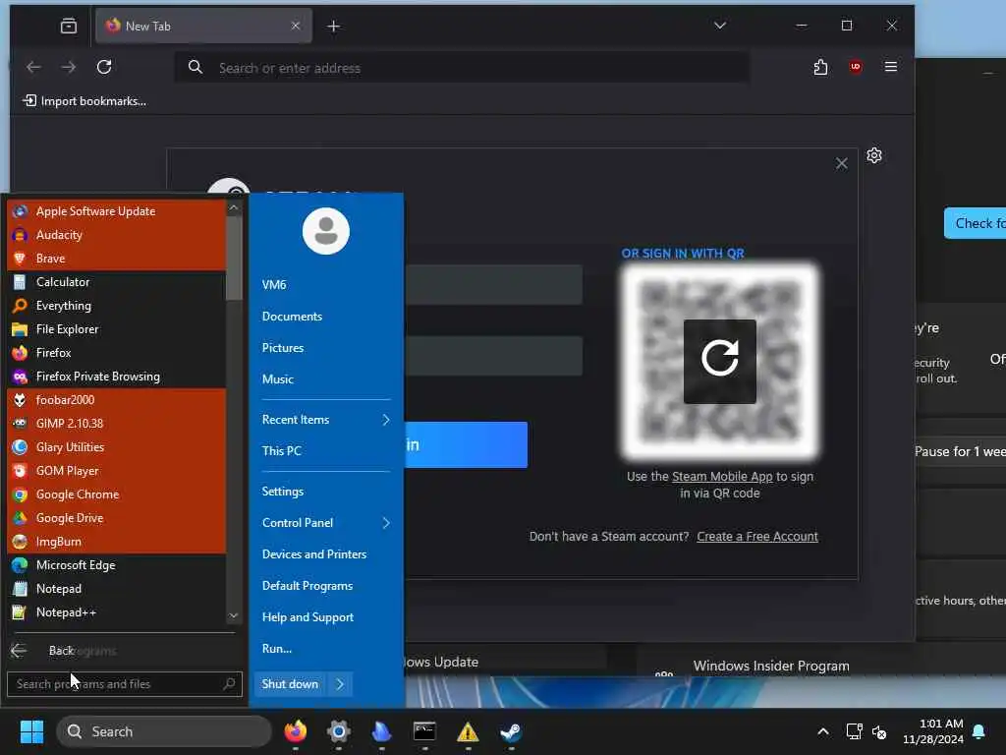Screen dimensions: 1006x755
Task: Click the Windows Start button
Action: tap(31, 731)
